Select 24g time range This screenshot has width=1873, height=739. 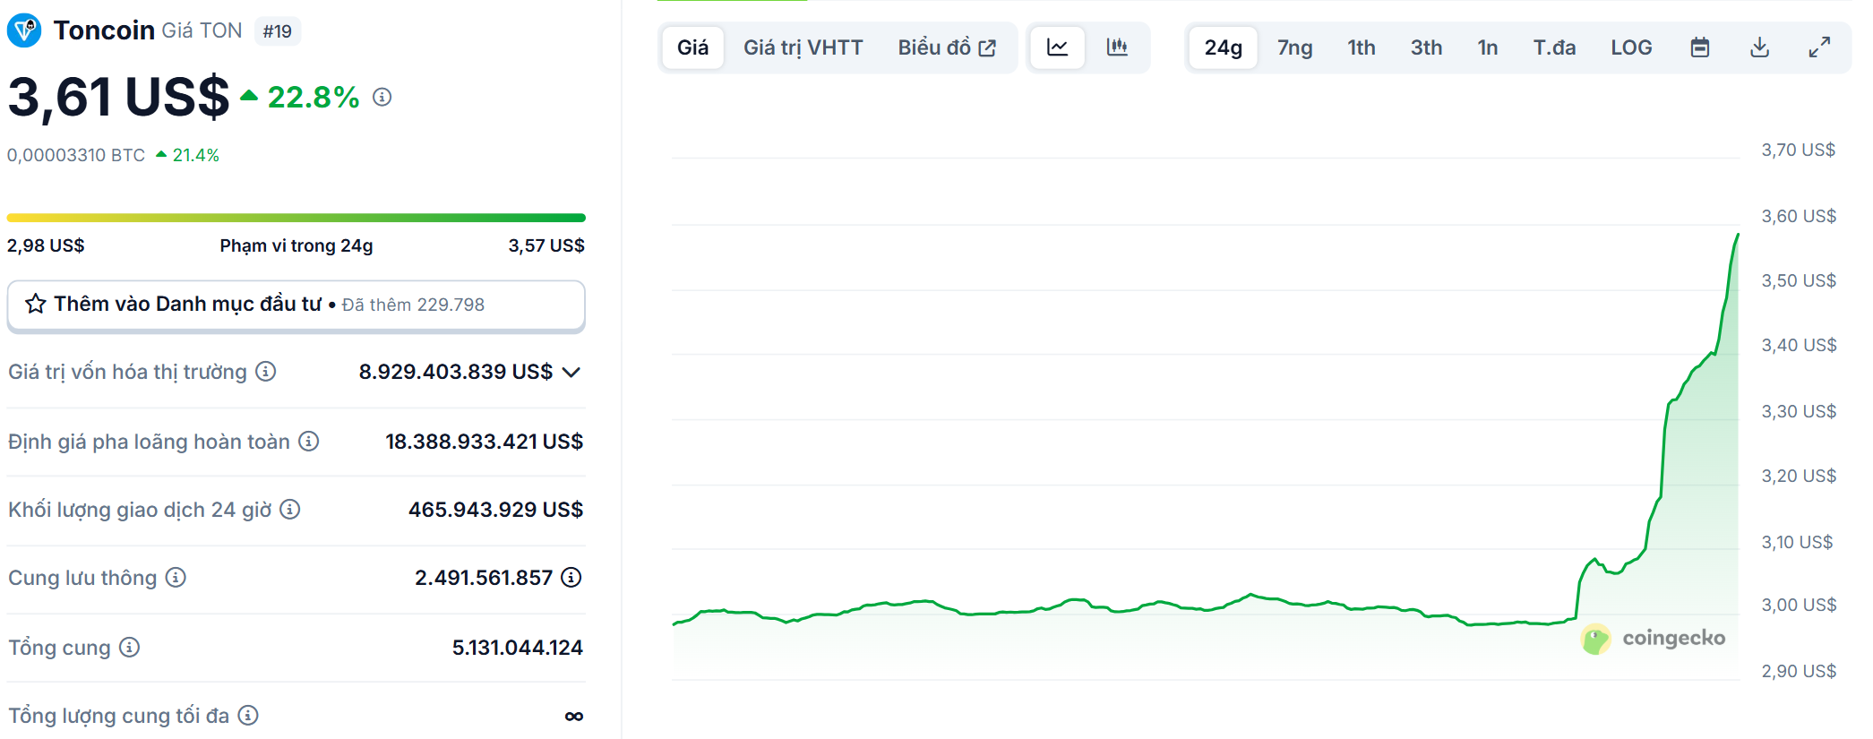pyautogui.click(x=1224, y=47)
